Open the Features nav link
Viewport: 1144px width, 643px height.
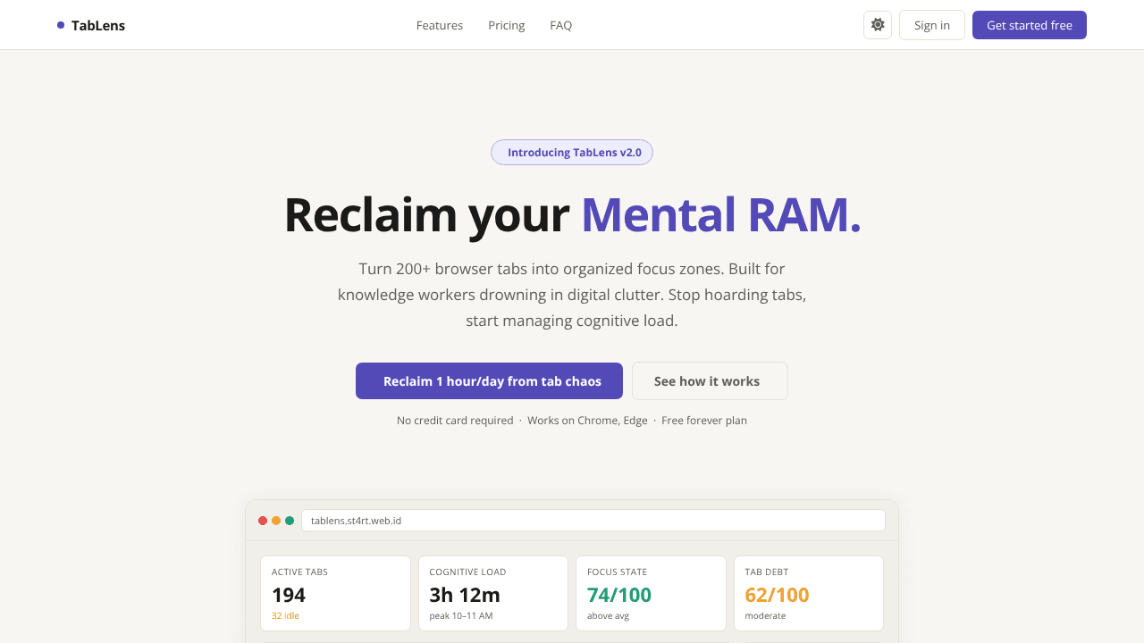pos(440,25)
